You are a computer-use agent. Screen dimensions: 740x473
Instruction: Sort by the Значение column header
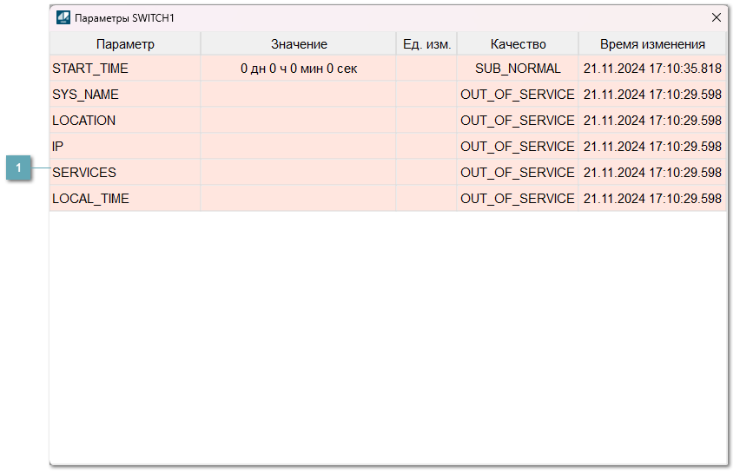299,44
